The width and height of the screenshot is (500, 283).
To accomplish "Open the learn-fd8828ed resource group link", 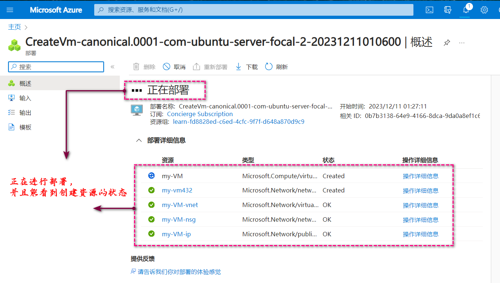I will (238, 122).
